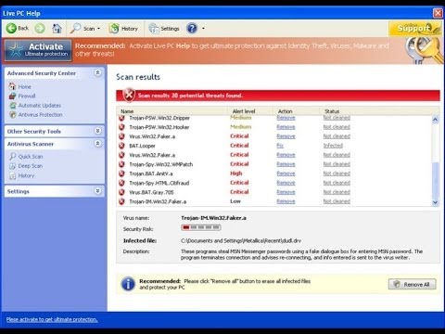Open the Settings toolbar icon
445x334 pixels.
(x=154, y=28)
